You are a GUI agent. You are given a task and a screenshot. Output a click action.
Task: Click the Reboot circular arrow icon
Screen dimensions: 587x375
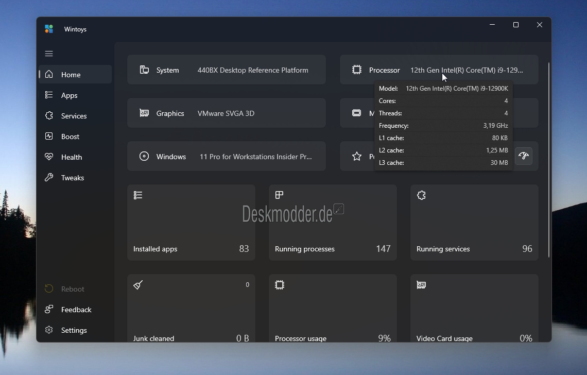tap(49, 288)
